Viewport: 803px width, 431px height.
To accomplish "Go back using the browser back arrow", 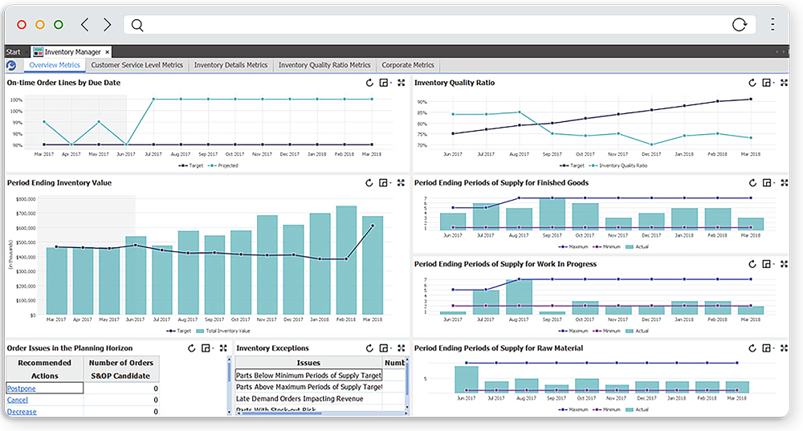I will (x=85, y=25).
